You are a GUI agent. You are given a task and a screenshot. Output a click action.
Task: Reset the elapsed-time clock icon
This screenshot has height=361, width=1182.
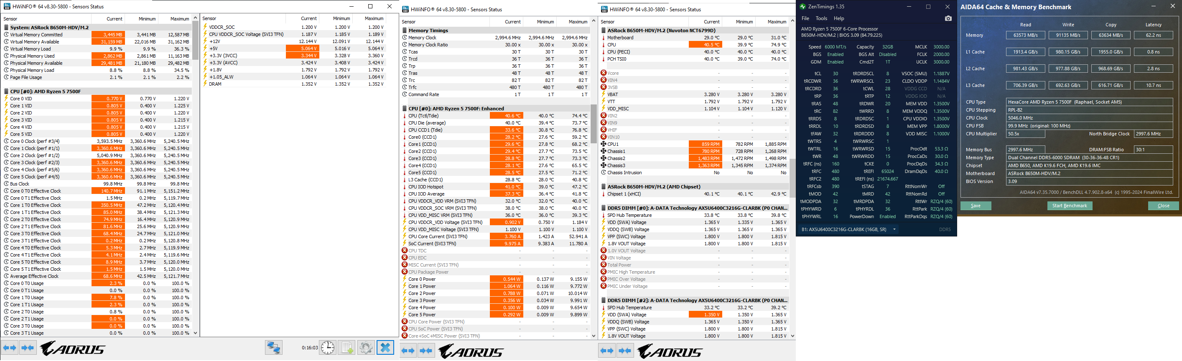[x=328, y=348]
